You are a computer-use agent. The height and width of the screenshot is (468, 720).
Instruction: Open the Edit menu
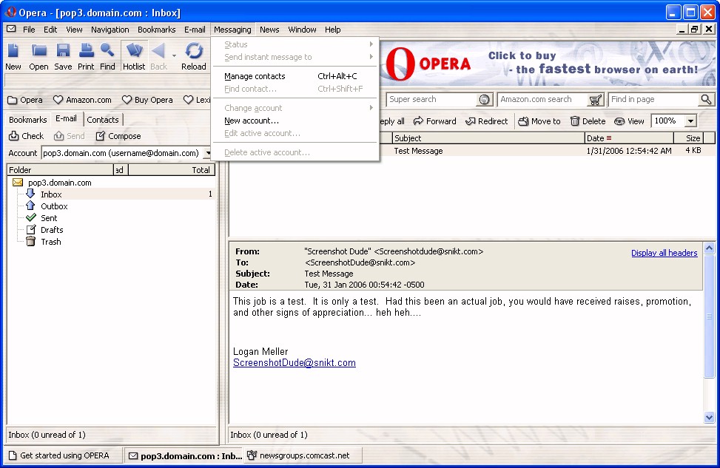(50, 30)
